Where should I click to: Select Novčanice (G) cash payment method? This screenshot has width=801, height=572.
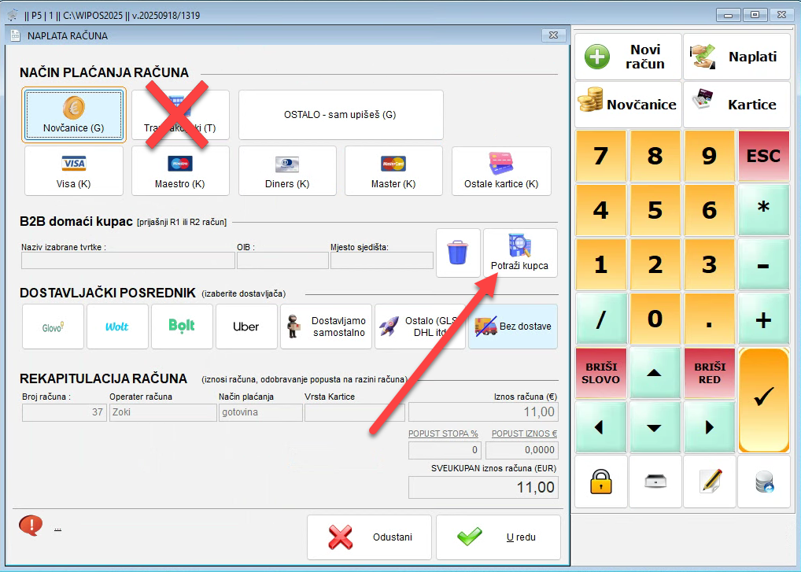(73, 115)
